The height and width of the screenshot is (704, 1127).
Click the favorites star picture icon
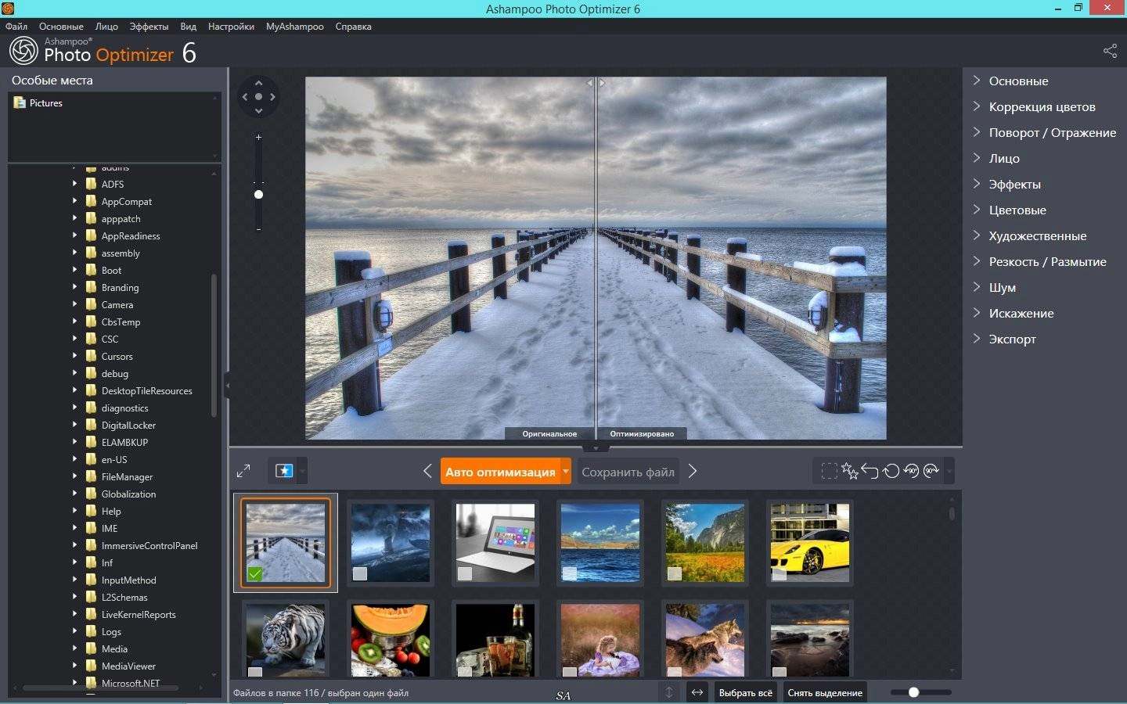(283, 471)
